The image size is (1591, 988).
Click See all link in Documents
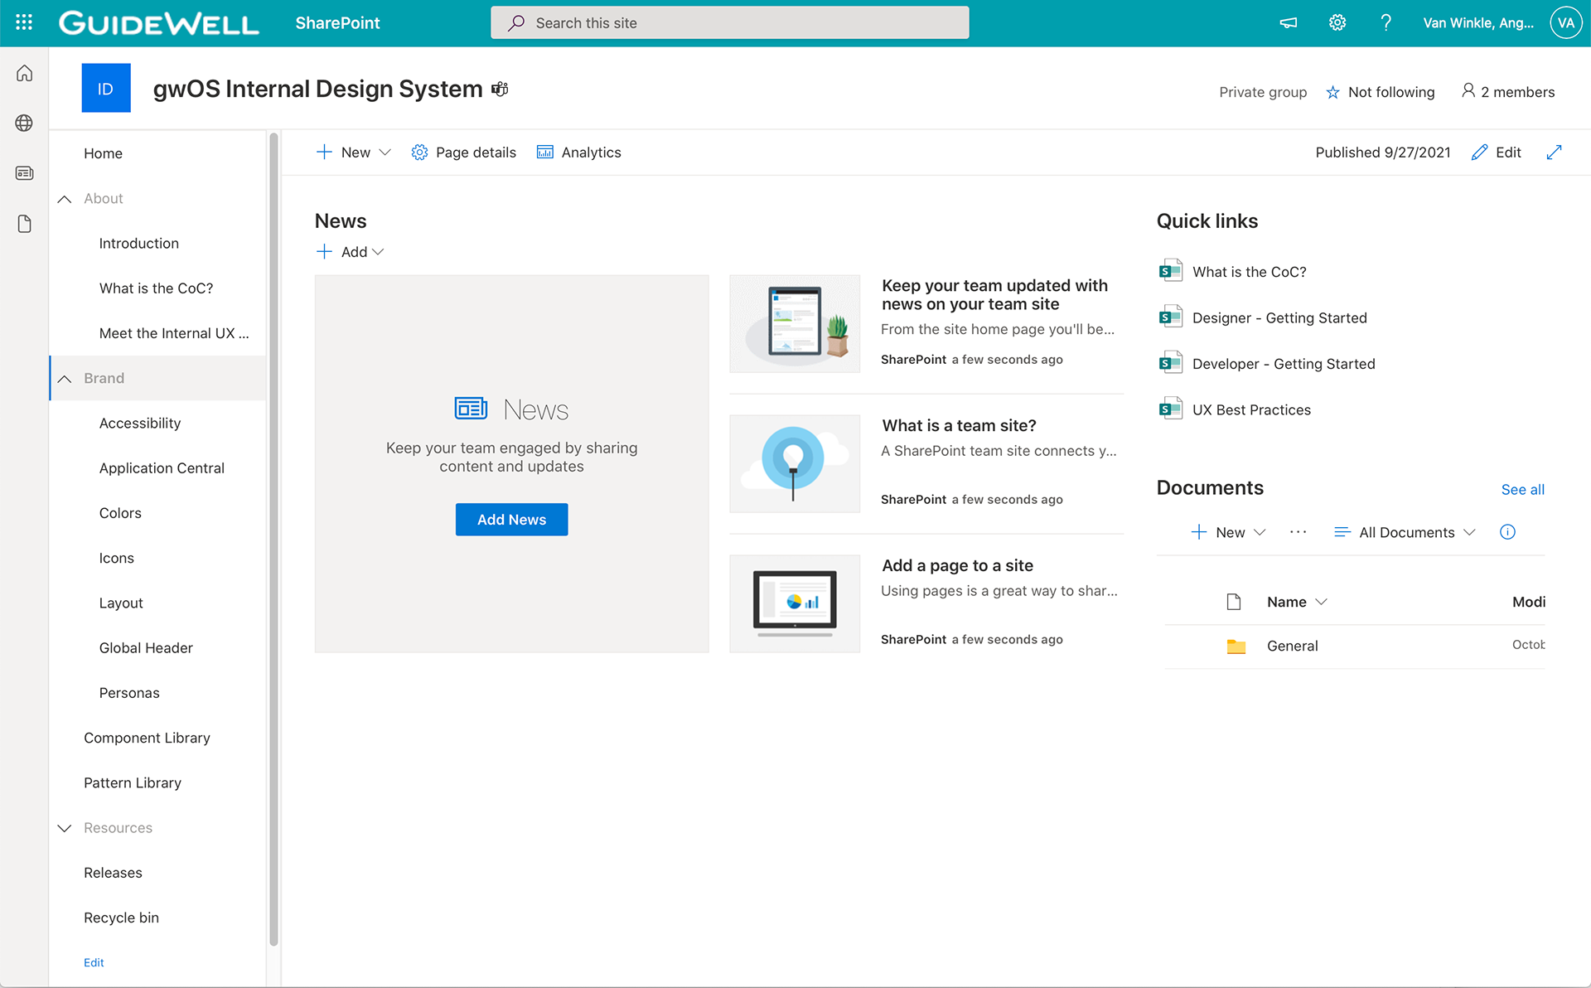click(1522, 489)
